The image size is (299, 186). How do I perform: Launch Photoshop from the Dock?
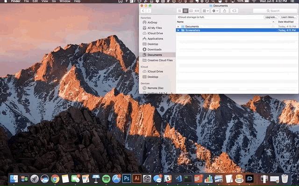(127, 179)
